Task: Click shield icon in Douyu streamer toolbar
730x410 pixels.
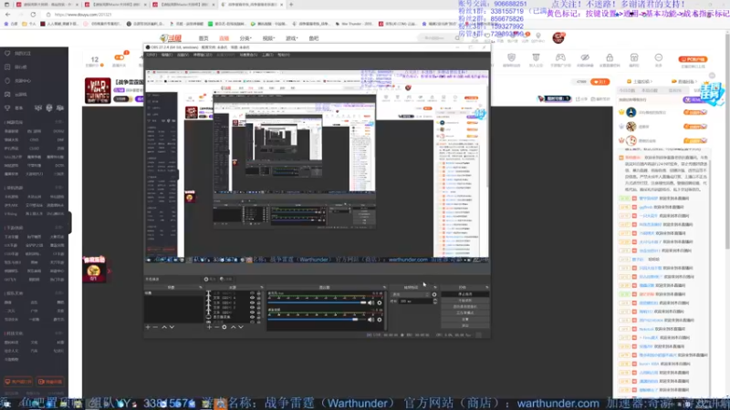Action: coord(511,58)
